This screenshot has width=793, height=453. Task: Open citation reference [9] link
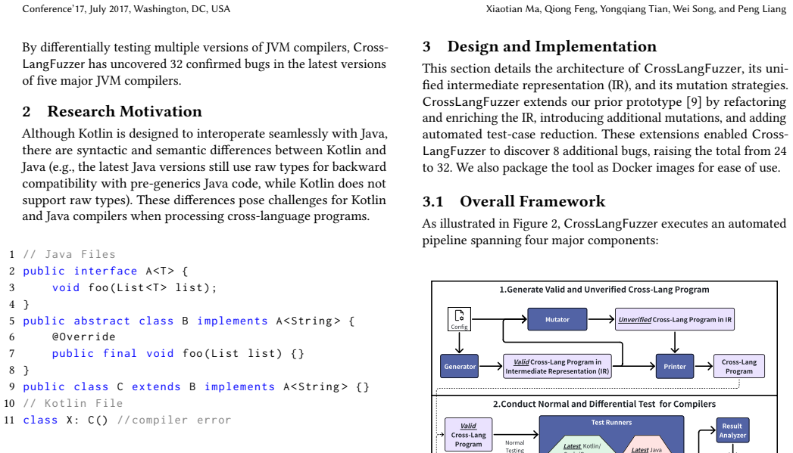(693, 101)
